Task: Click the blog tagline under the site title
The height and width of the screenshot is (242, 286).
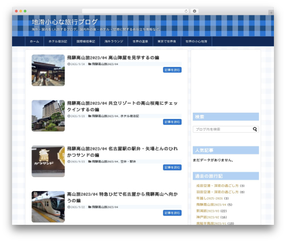Action: click(x=96, y=29)
